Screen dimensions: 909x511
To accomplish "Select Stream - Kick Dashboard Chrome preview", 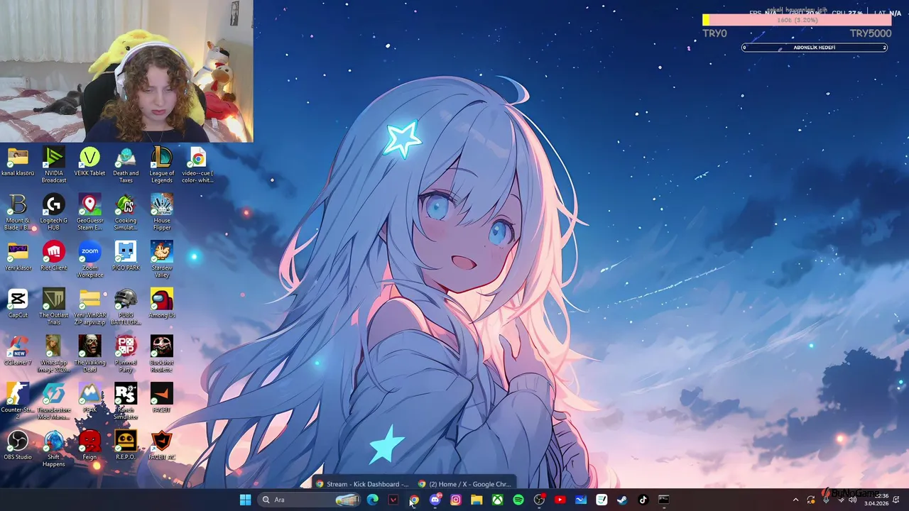I will 362,484.
